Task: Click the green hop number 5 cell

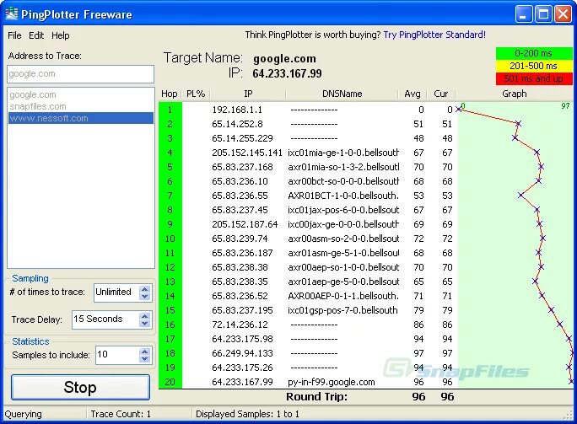Action: [x=170, y=167]
